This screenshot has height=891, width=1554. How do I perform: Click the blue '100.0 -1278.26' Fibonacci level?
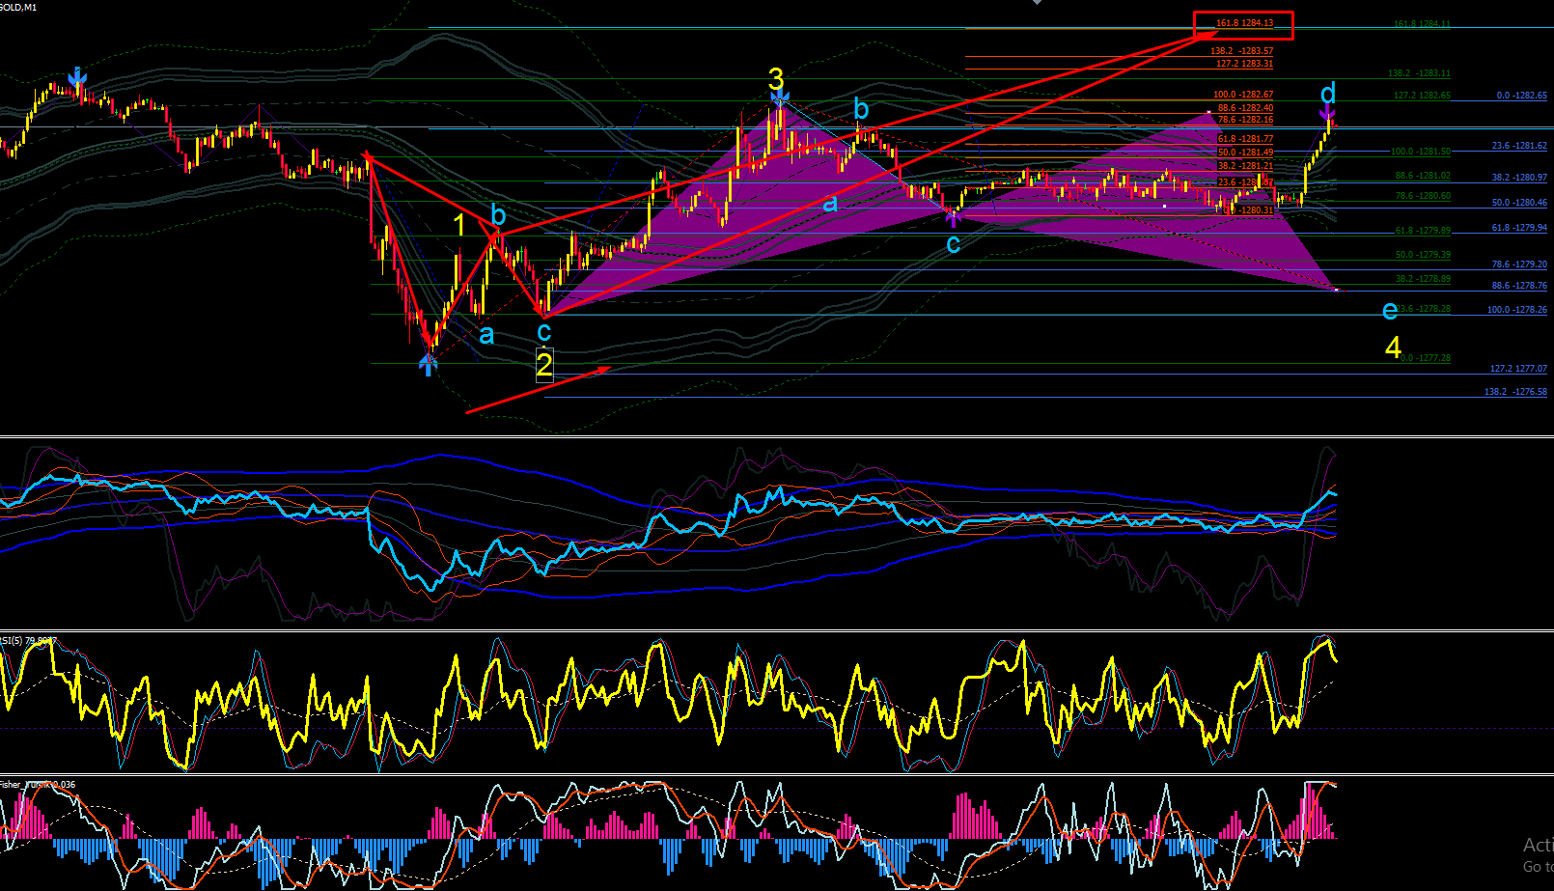(1516, 310)
